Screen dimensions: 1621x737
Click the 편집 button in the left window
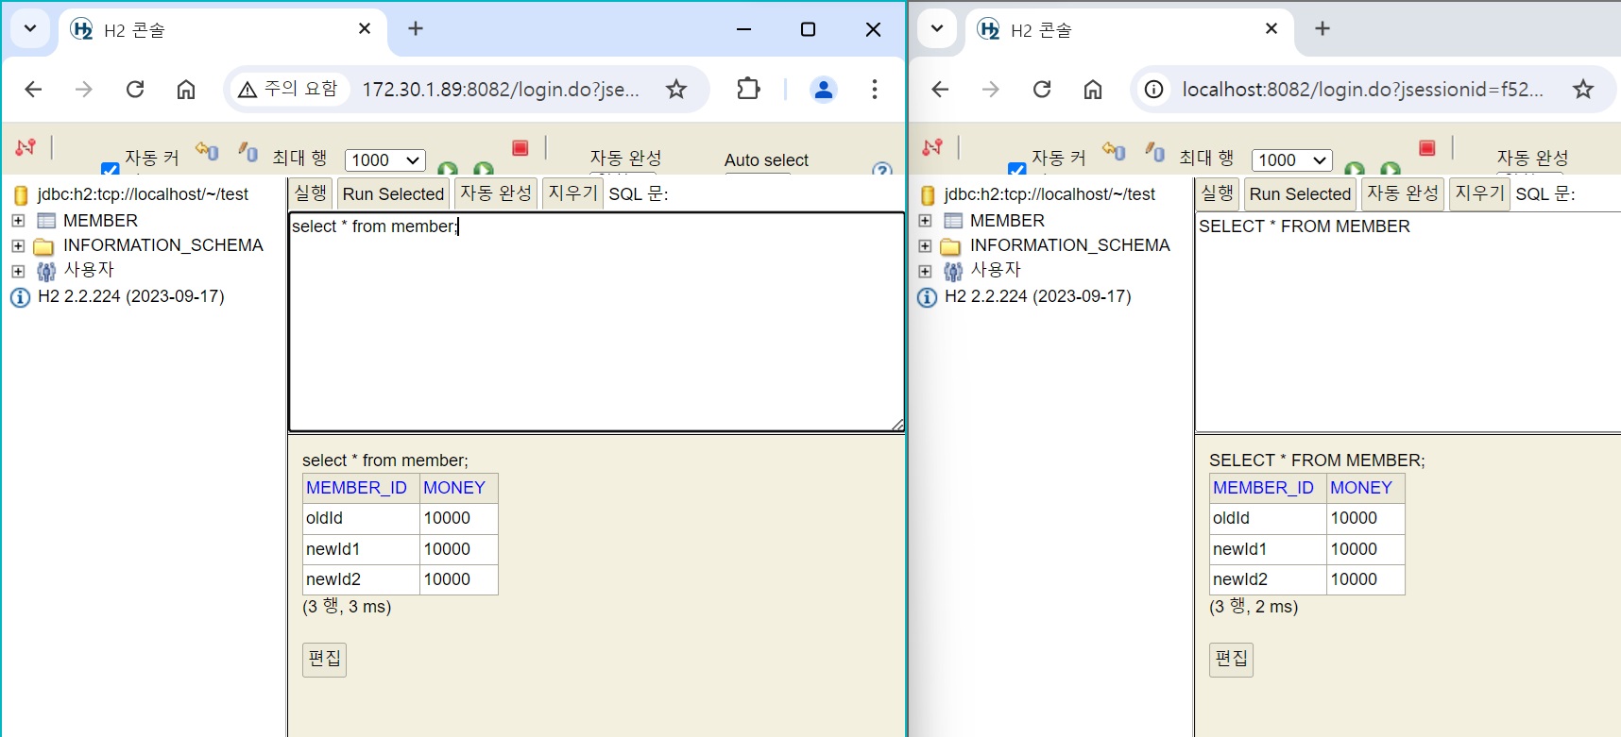coord(325,659)
